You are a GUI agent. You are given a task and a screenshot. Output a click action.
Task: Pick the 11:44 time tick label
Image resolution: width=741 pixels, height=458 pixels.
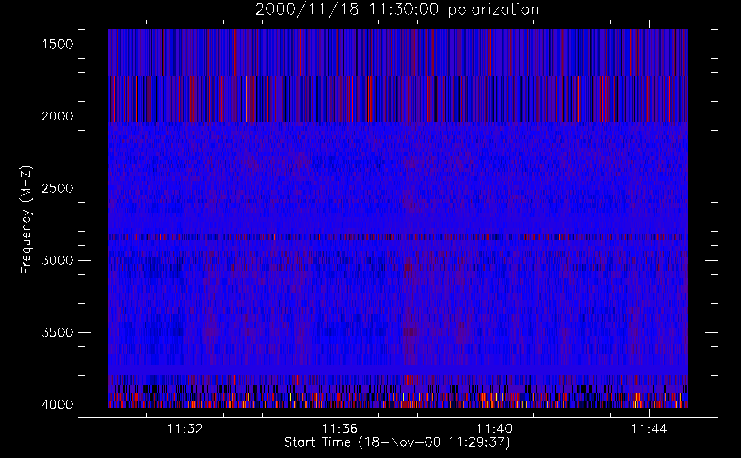point(649,429)
